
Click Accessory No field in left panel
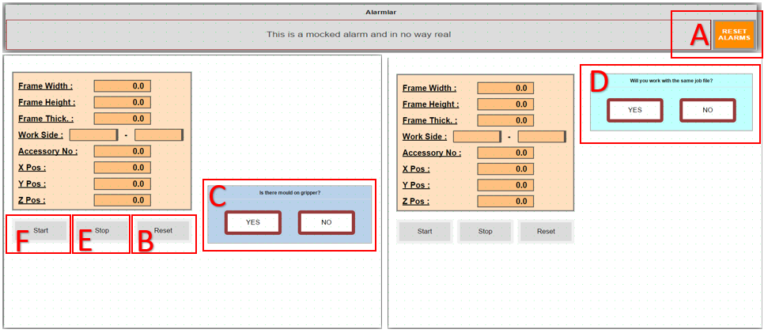pyautogui.click(x=122, y=151)
